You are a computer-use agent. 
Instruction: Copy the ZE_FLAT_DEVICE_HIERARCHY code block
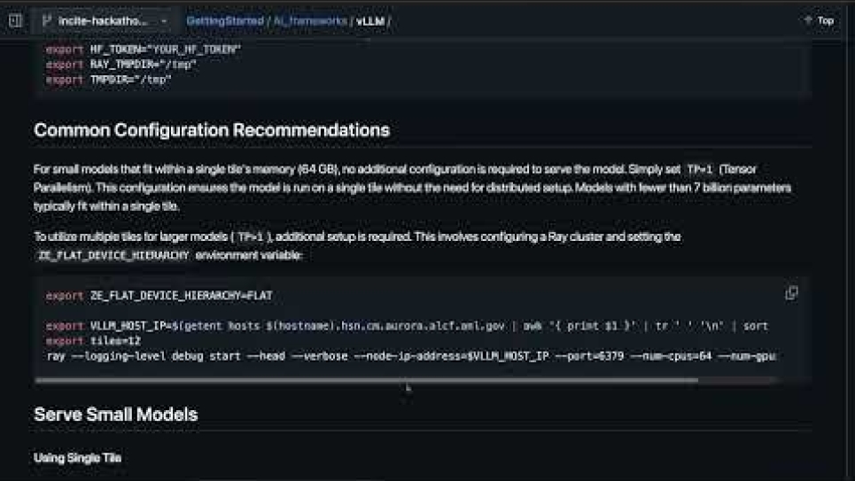point(791,293)
